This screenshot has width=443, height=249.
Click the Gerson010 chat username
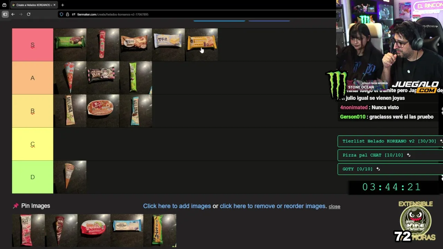pos(353,117)
